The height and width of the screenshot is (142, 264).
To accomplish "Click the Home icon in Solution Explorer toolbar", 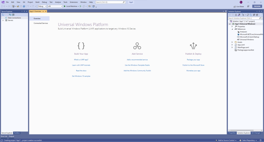I will click(x=236, y=15).
